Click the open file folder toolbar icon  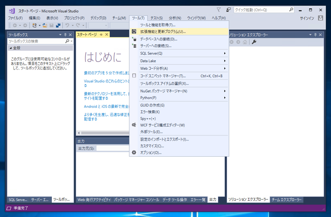(x=45, y=26)
